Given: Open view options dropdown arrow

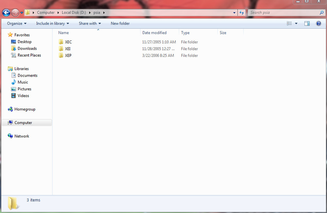Looking at the screenshot, I should pyautogui.click(x=296, y=23).
